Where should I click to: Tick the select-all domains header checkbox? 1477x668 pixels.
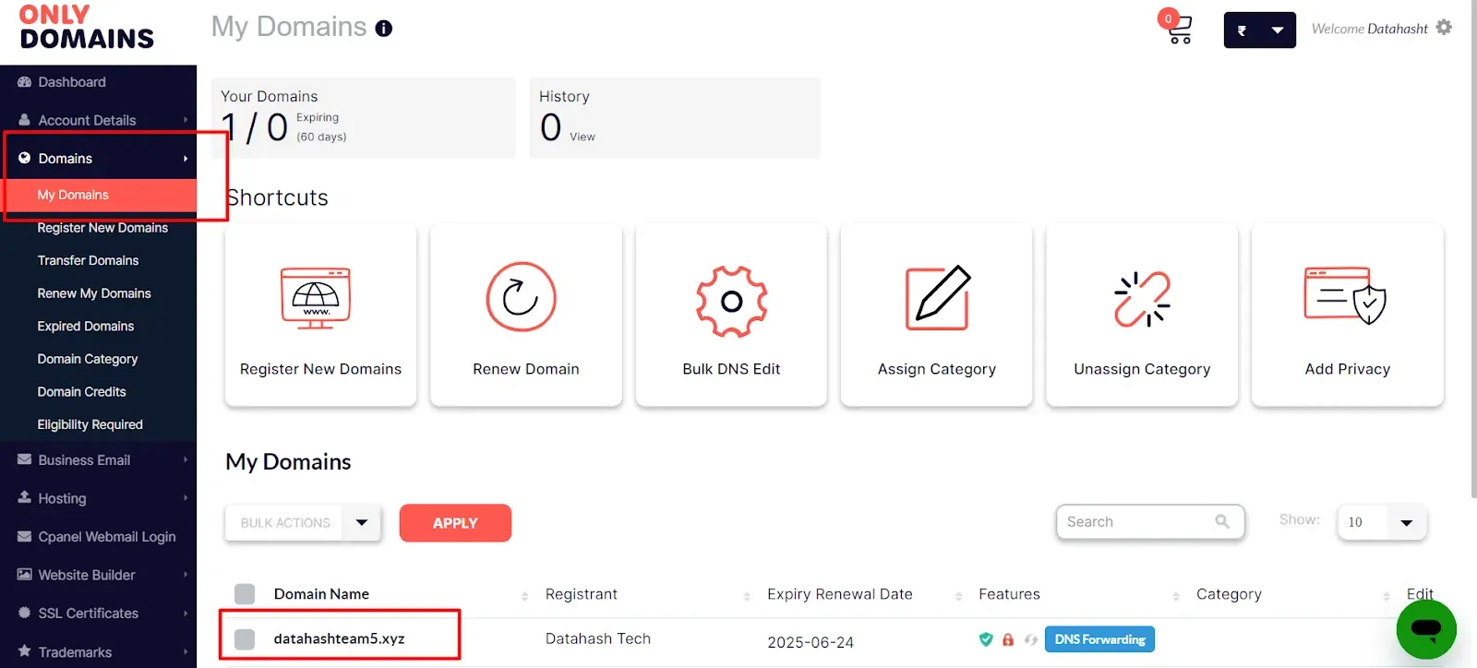(245, 594)
